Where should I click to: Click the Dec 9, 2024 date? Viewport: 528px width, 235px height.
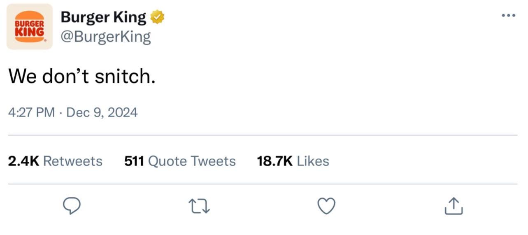click(x=102, y=112)
